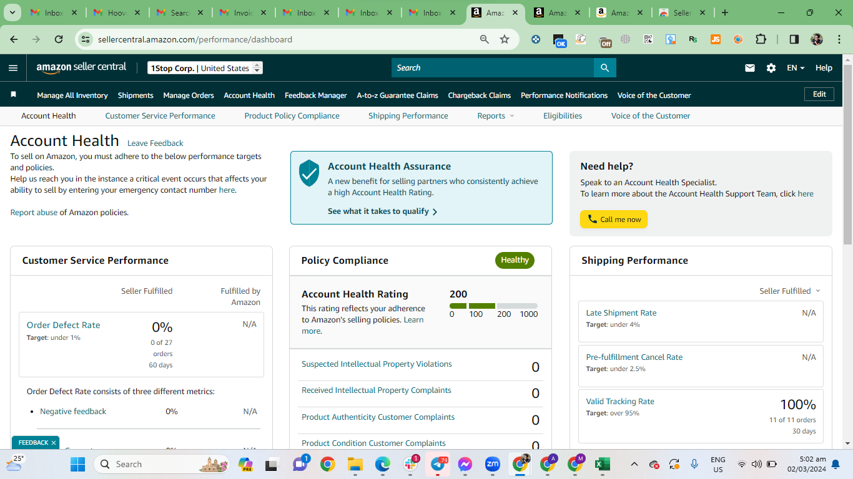
Task: Click the Windows Start button
Action: tap(77, 464)
